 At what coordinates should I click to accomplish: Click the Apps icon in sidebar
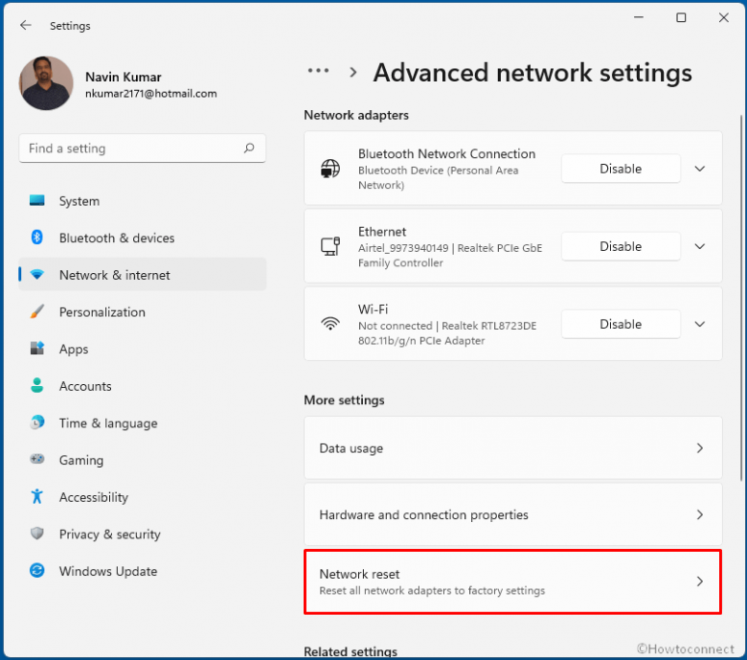pos(37,348)
